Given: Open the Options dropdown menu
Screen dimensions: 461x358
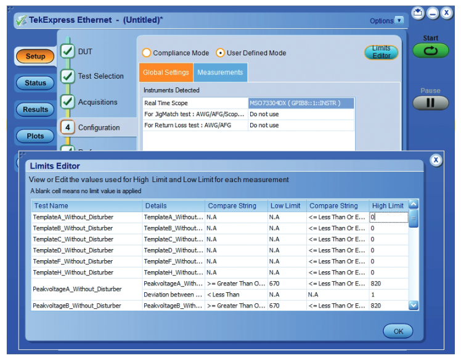Looking at the screenshot, I should [399, 20].
